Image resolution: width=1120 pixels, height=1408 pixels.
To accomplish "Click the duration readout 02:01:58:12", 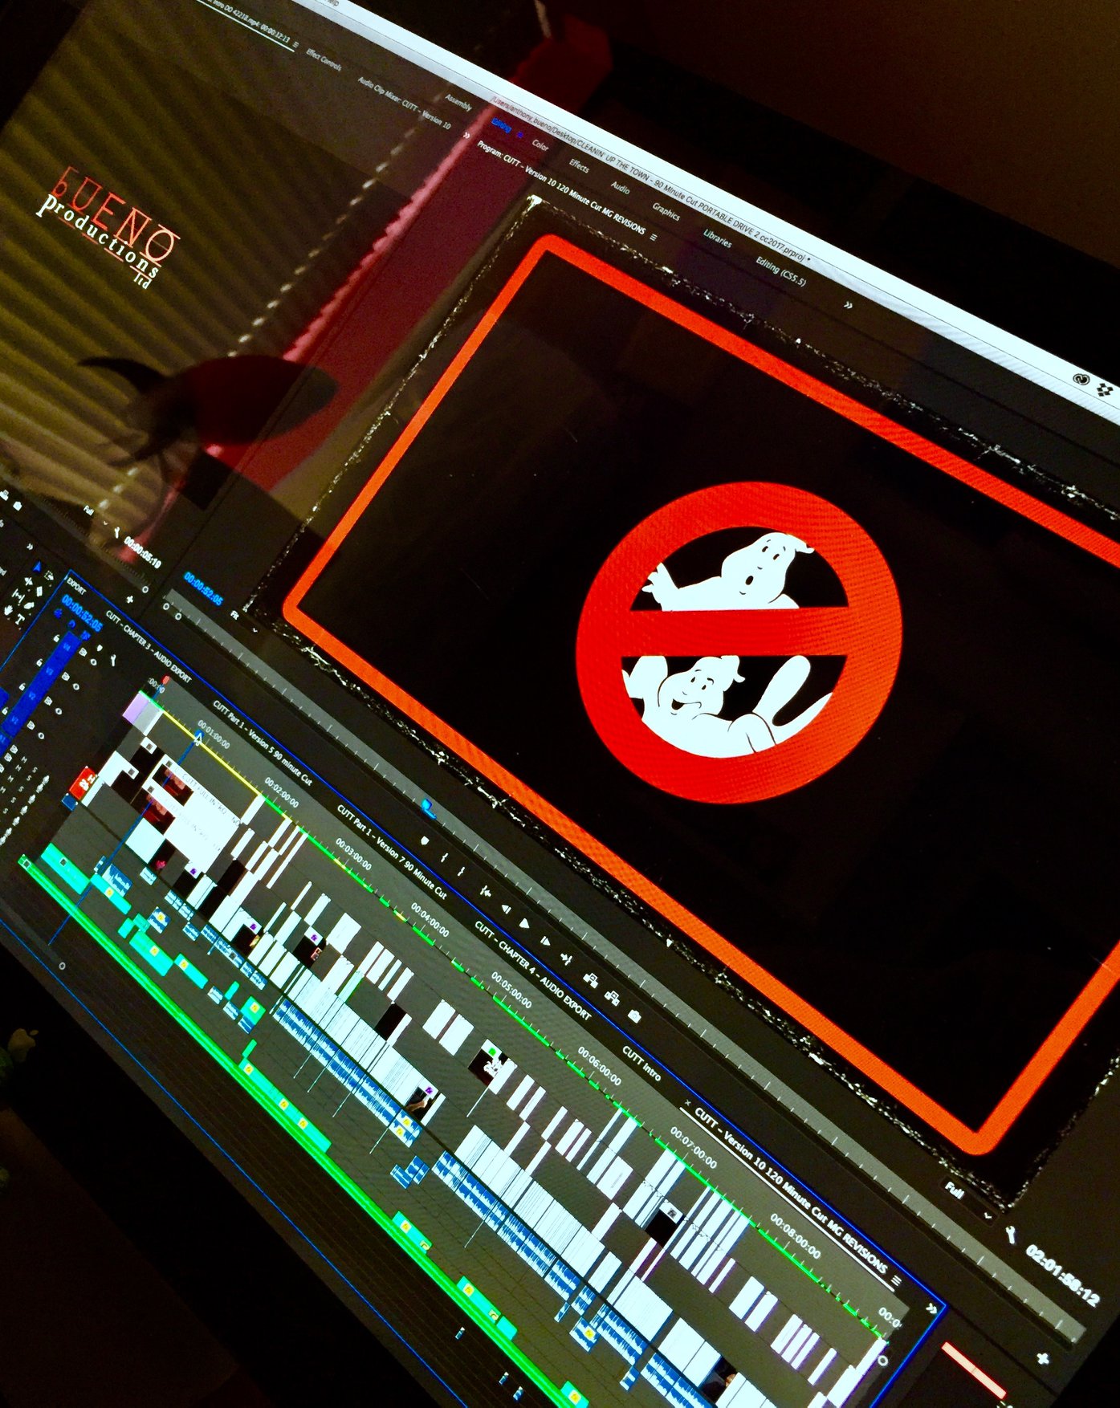I will (x=1062, y=1275).
